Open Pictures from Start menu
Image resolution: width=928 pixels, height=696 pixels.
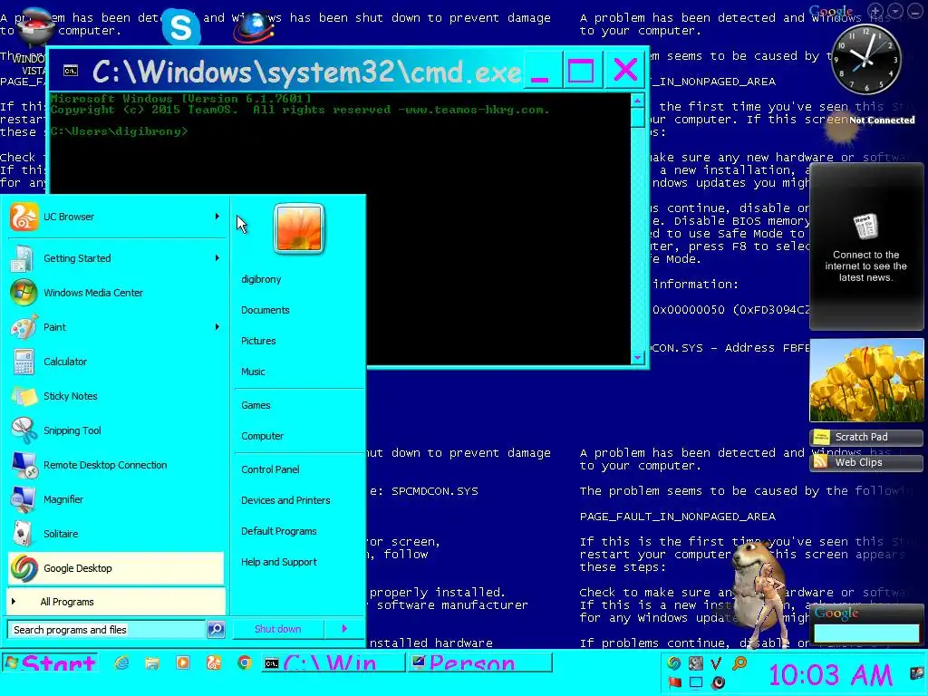click(x=258, y=341)
